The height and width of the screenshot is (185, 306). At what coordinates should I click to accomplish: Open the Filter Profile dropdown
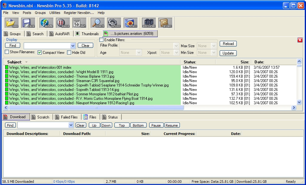click(x=176, y=46)
